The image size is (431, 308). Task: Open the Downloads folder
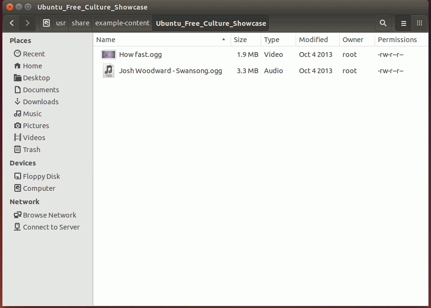click(40, 101)
